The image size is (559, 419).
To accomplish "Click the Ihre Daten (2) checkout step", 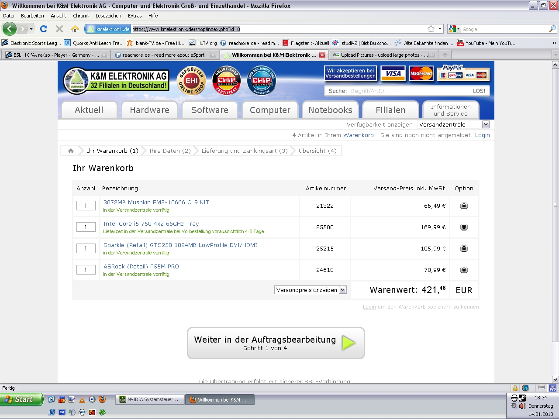I will click(x=170, y=151).
